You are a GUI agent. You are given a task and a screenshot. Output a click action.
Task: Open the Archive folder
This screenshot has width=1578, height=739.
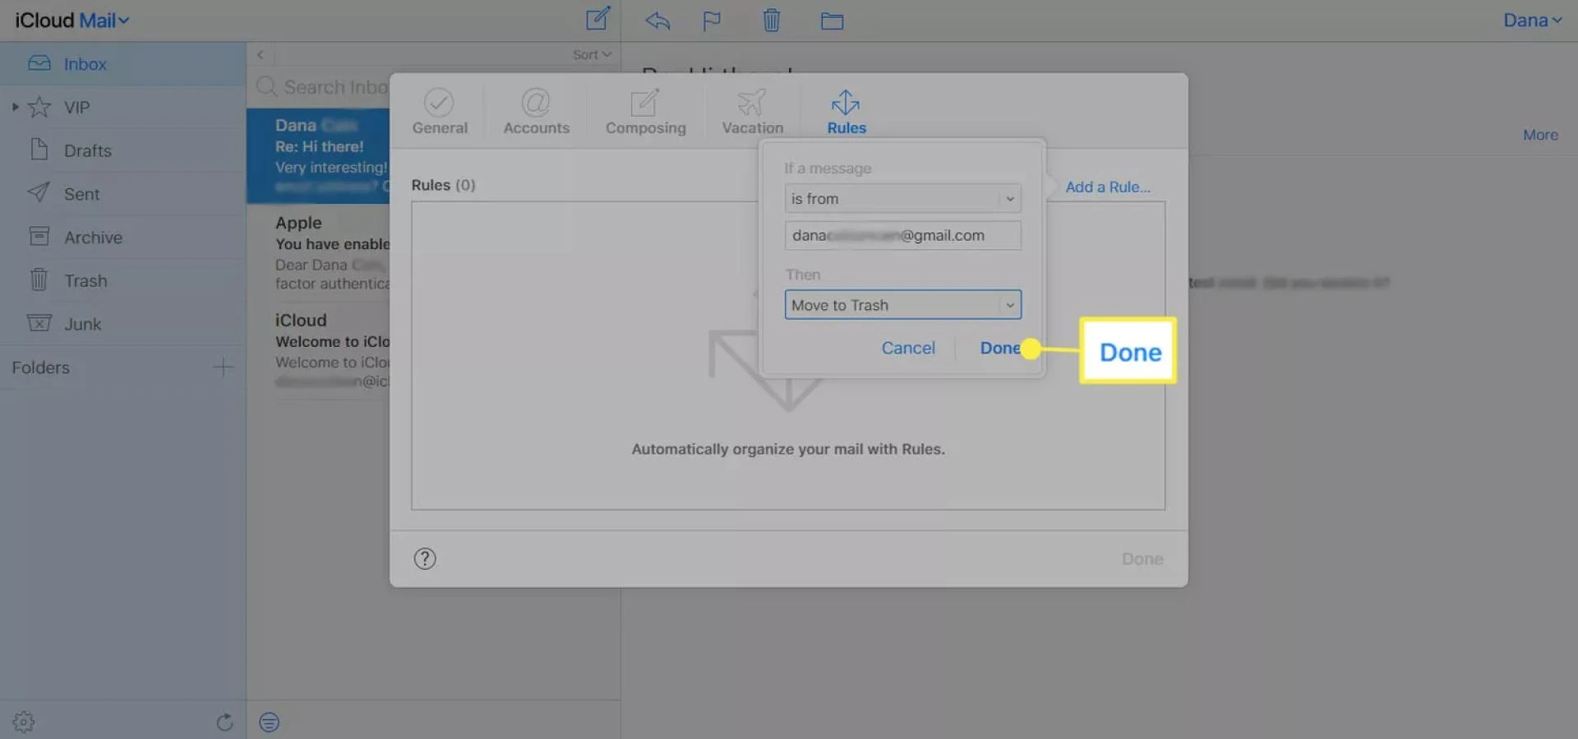point(123,238)
